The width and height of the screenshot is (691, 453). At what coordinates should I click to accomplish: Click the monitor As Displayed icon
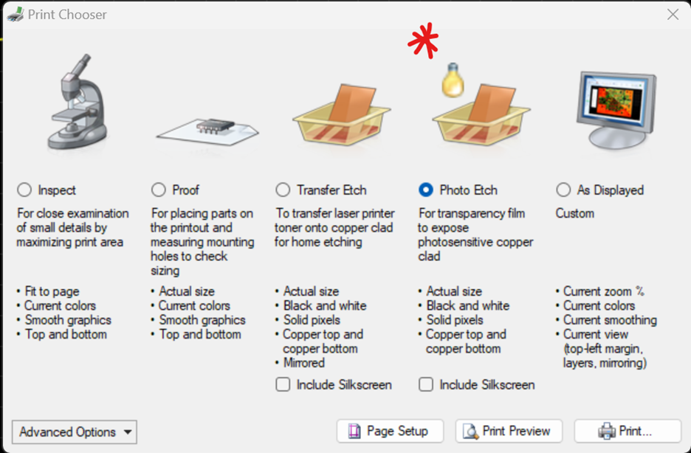(x=616, y=110)
